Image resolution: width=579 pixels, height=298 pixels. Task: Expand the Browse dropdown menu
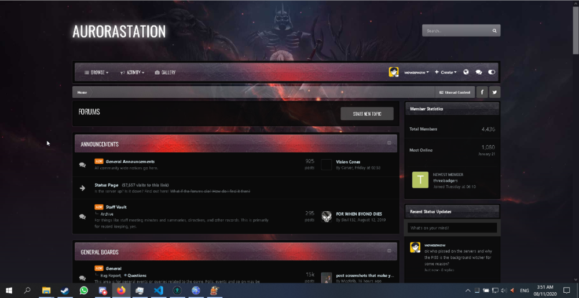(97, 72)
